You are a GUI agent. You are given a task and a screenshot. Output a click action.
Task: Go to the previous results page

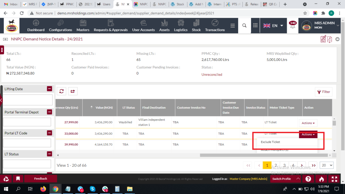click(x=259, y=165)
